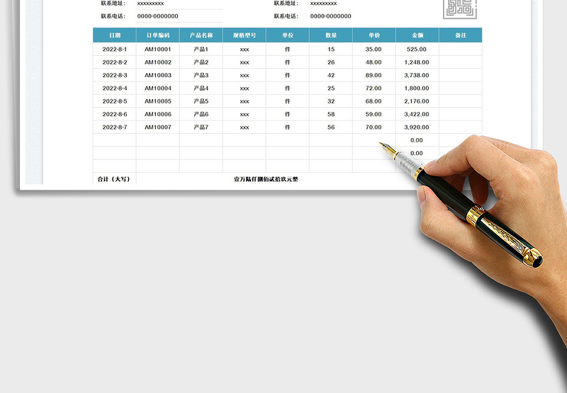Viewport: 567px width, 393px height.
Task: Click the 件 unit cell in the 产品6 row
Action: [288, 114]
